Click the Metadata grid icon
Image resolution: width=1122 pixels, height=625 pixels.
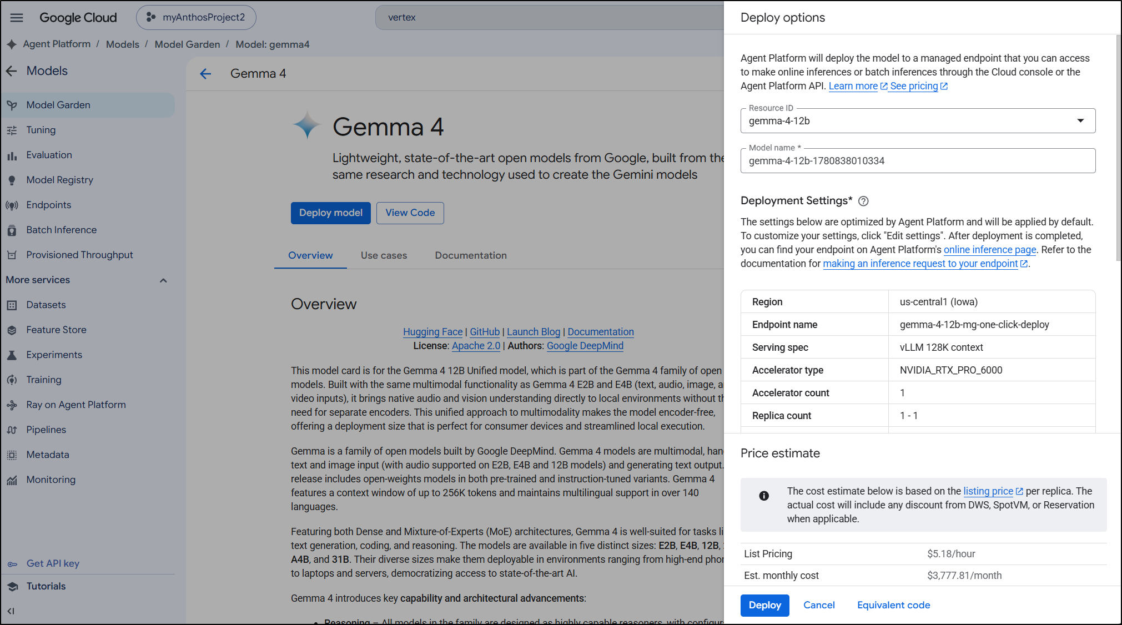pyautogui.click(x=12, y=455)
